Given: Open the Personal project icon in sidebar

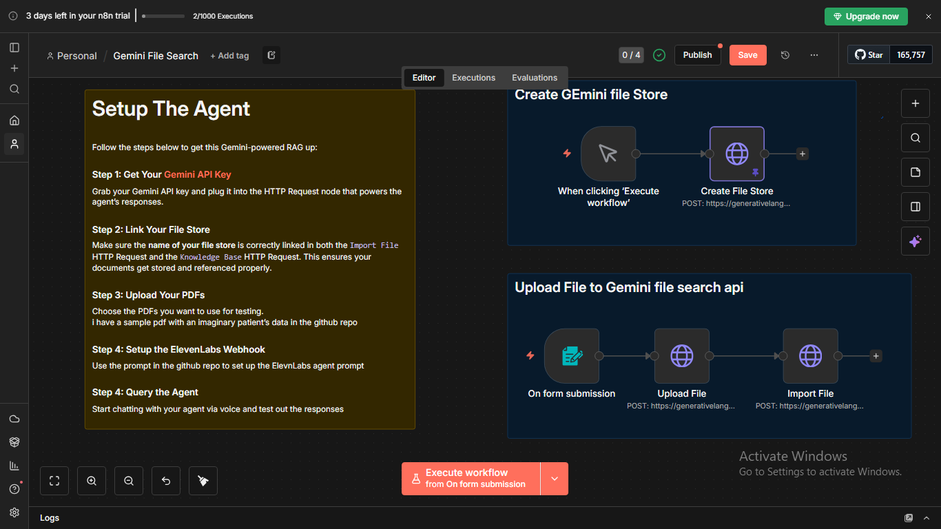Looking at the screenshot, I should click(x=14, y=144).
